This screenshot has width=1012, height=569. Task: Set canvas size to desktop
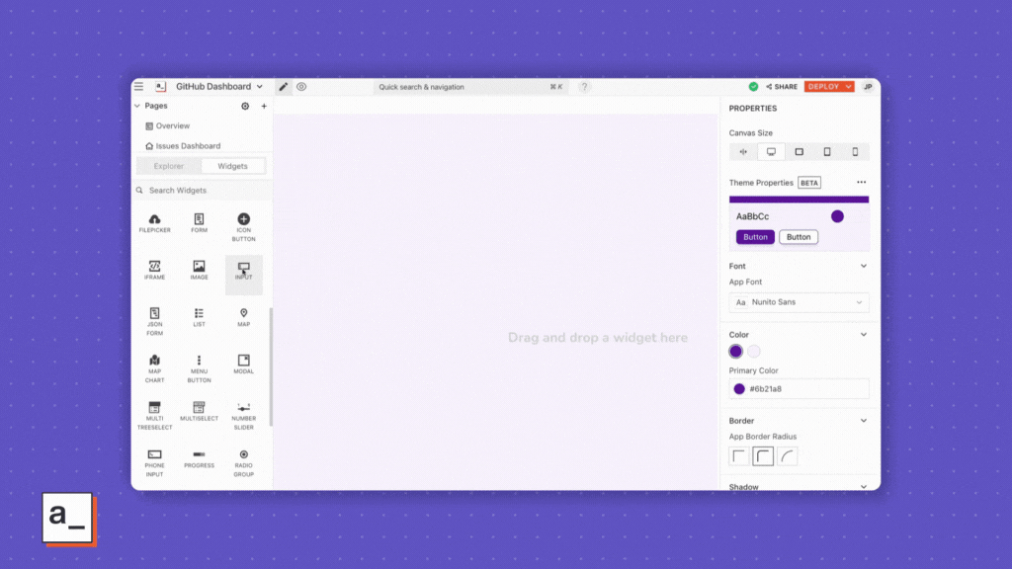[x=771, y=152]
